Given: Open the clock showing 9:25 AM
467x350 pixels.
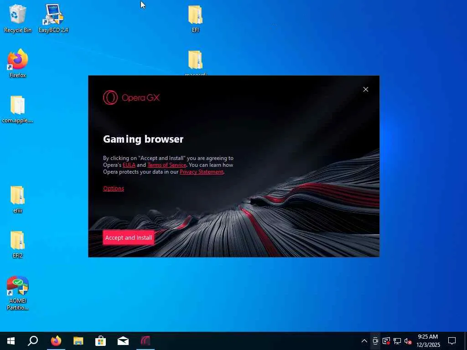Looking at the screenshot, I should [x=428, y=341].
